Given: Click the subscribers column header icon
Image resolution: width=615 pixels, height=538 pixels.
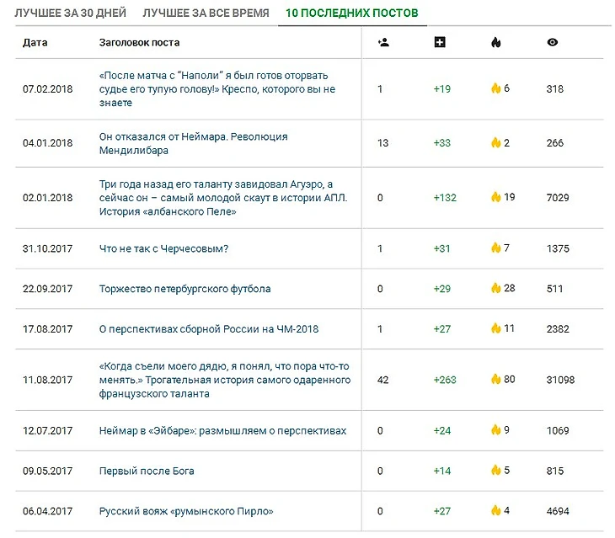Looking at the screenshot, I should [384, 42].
